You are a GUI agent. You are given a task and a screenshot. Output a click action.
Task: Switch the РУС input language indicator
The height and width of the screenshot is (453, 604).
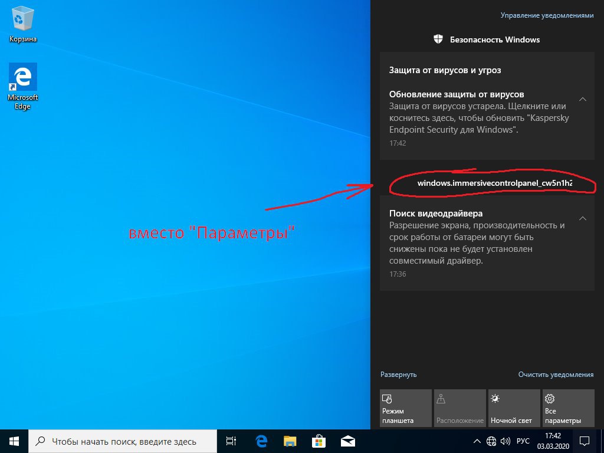click(x=523, y=441)
